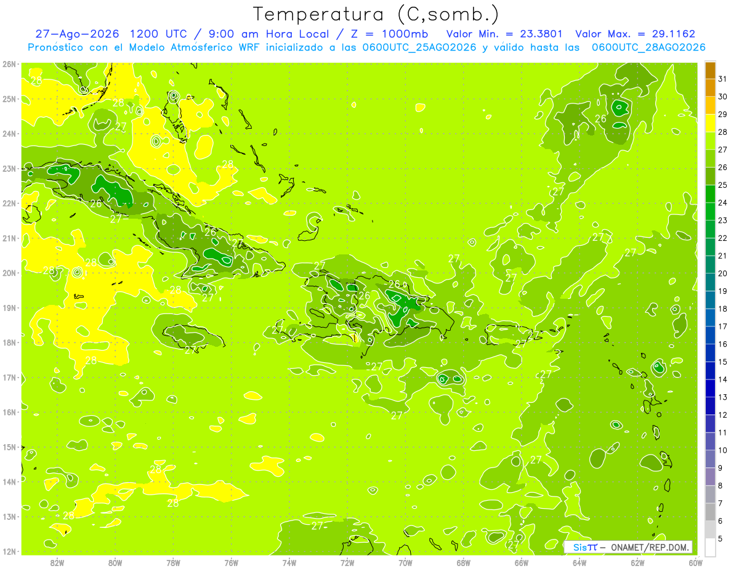Click the number 18 on the color legend

point(722,309)
